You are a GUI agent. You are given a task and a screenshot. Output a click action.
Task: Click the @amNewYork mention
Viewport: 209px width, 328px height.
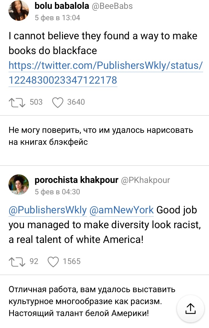[121, 210]
